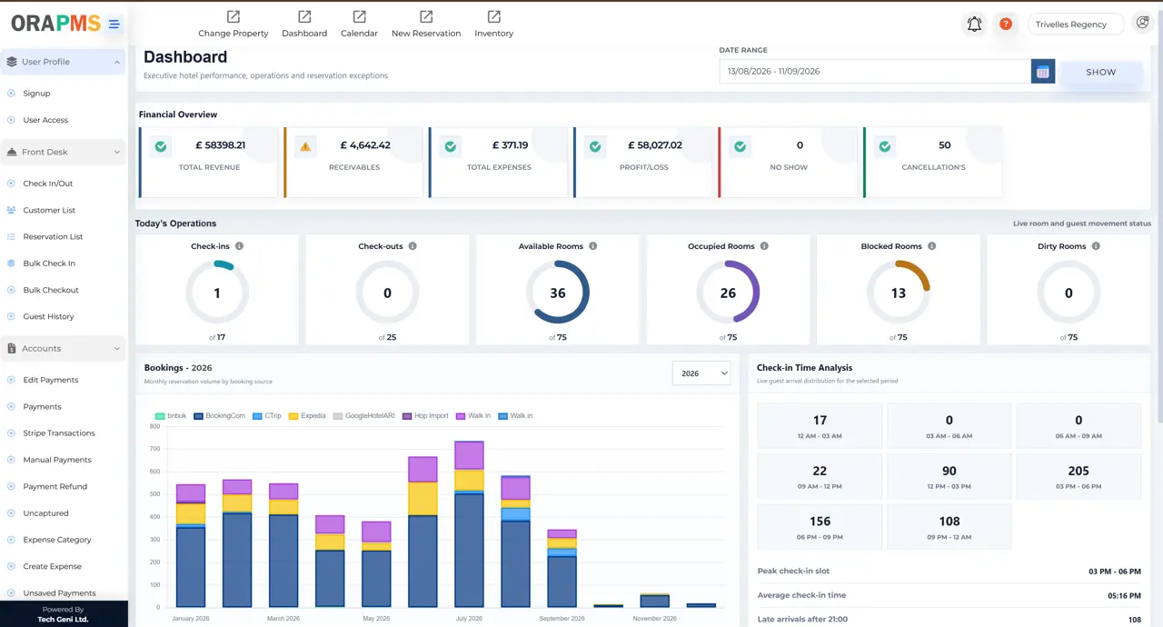Screen dimensions: 1163x627
Task: Click the orange help question mark icon
Action: (x=1006, y=25)
